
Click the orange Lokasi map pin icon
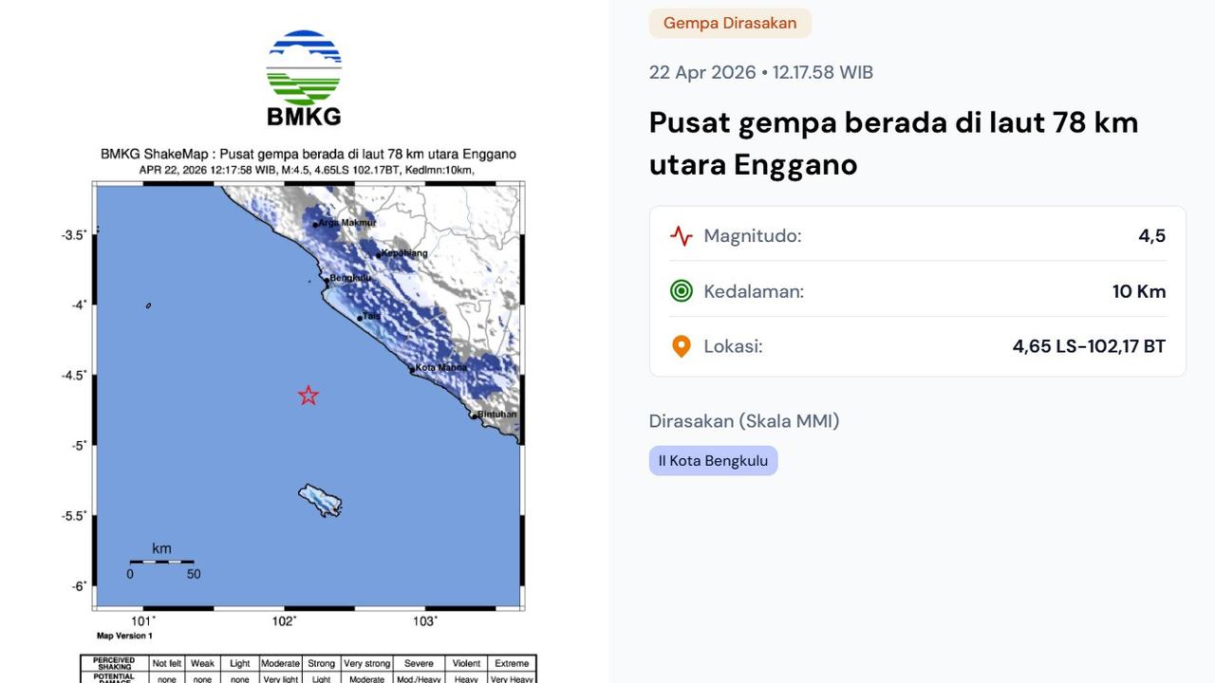(680, 346)
